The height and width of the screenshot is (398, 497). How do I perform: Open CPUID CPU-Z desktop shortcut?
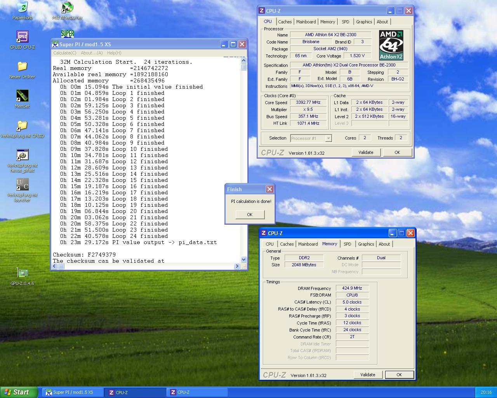[22, 37]
